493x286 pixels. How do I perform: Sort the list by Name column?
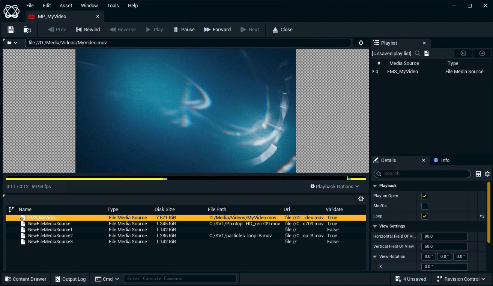click(25, 210)
